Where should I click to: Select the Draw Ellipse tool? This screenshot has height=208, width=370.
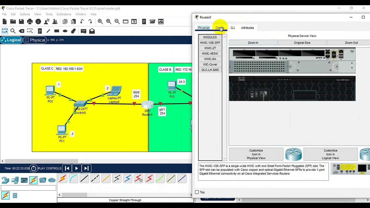(65, 31)
